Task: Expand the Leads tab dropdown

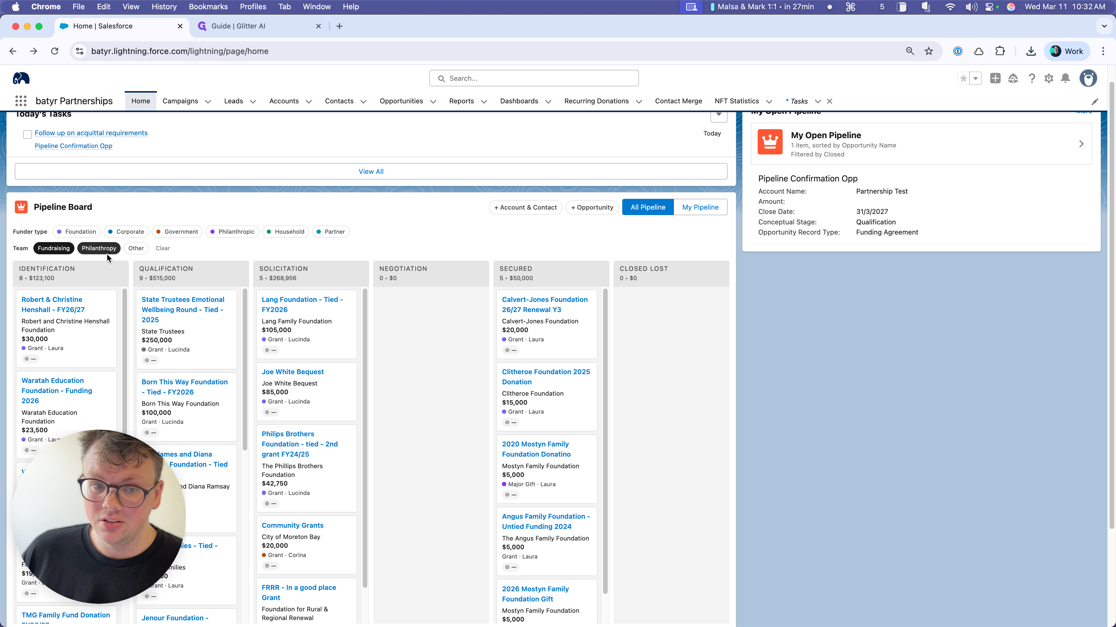Action: tap(253, 102)
